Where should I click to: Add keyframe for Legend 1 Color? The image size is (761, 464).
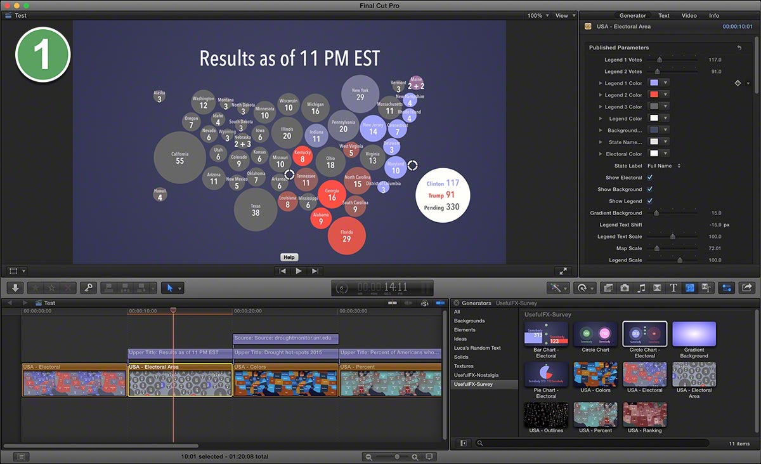coord(738,83)
